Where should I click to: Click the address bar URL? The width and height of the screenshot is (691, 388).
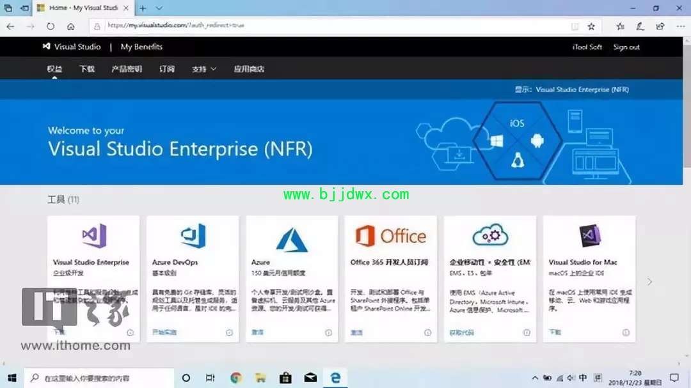coord(176,26)
